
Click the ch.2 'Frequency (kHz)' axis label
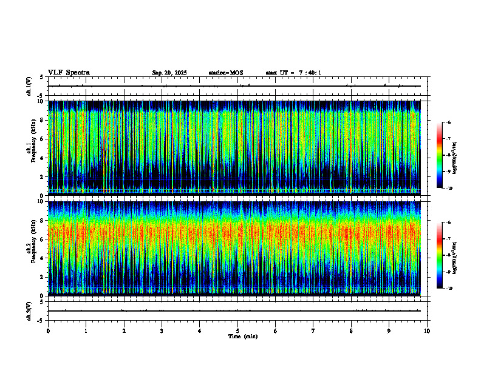click(x=33, y=241)
